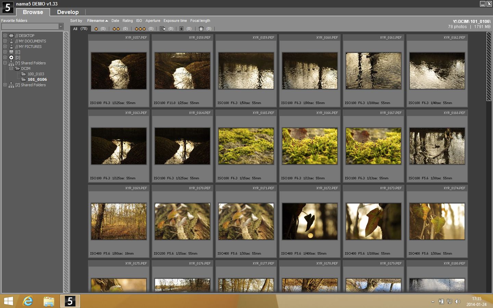The image size is (493, 308).
Task: Show photos marked with the export arrow icon
Action: coord(167,29)
